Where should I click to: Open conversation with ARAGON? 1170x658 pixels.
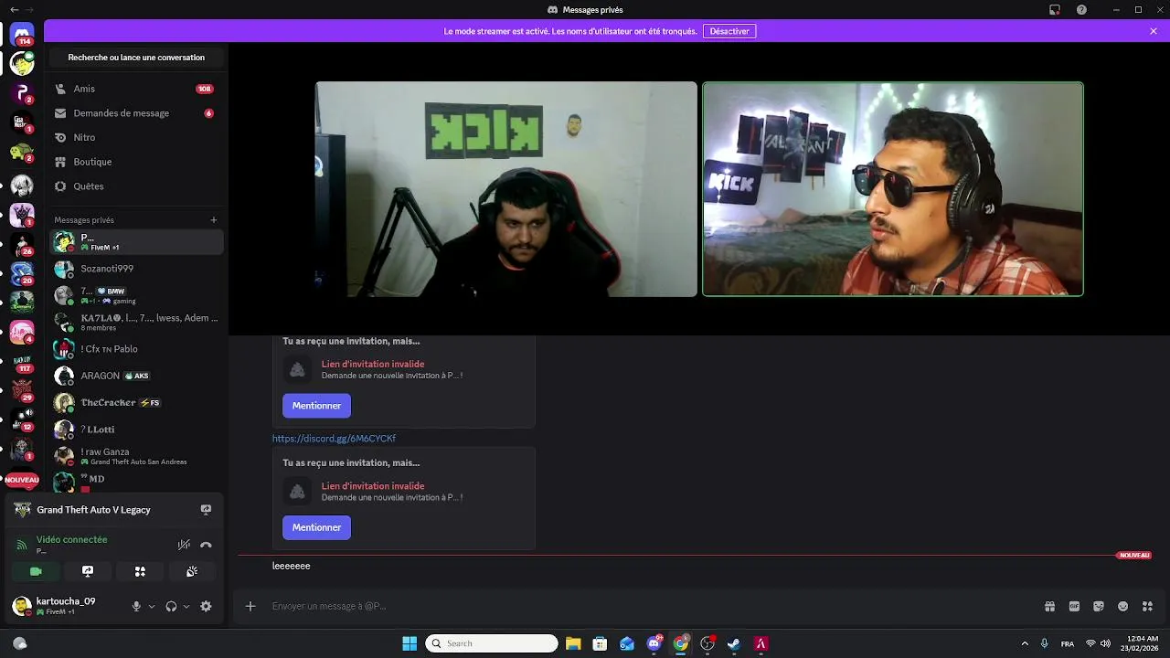pyautogui.click(x=136, y=376)
